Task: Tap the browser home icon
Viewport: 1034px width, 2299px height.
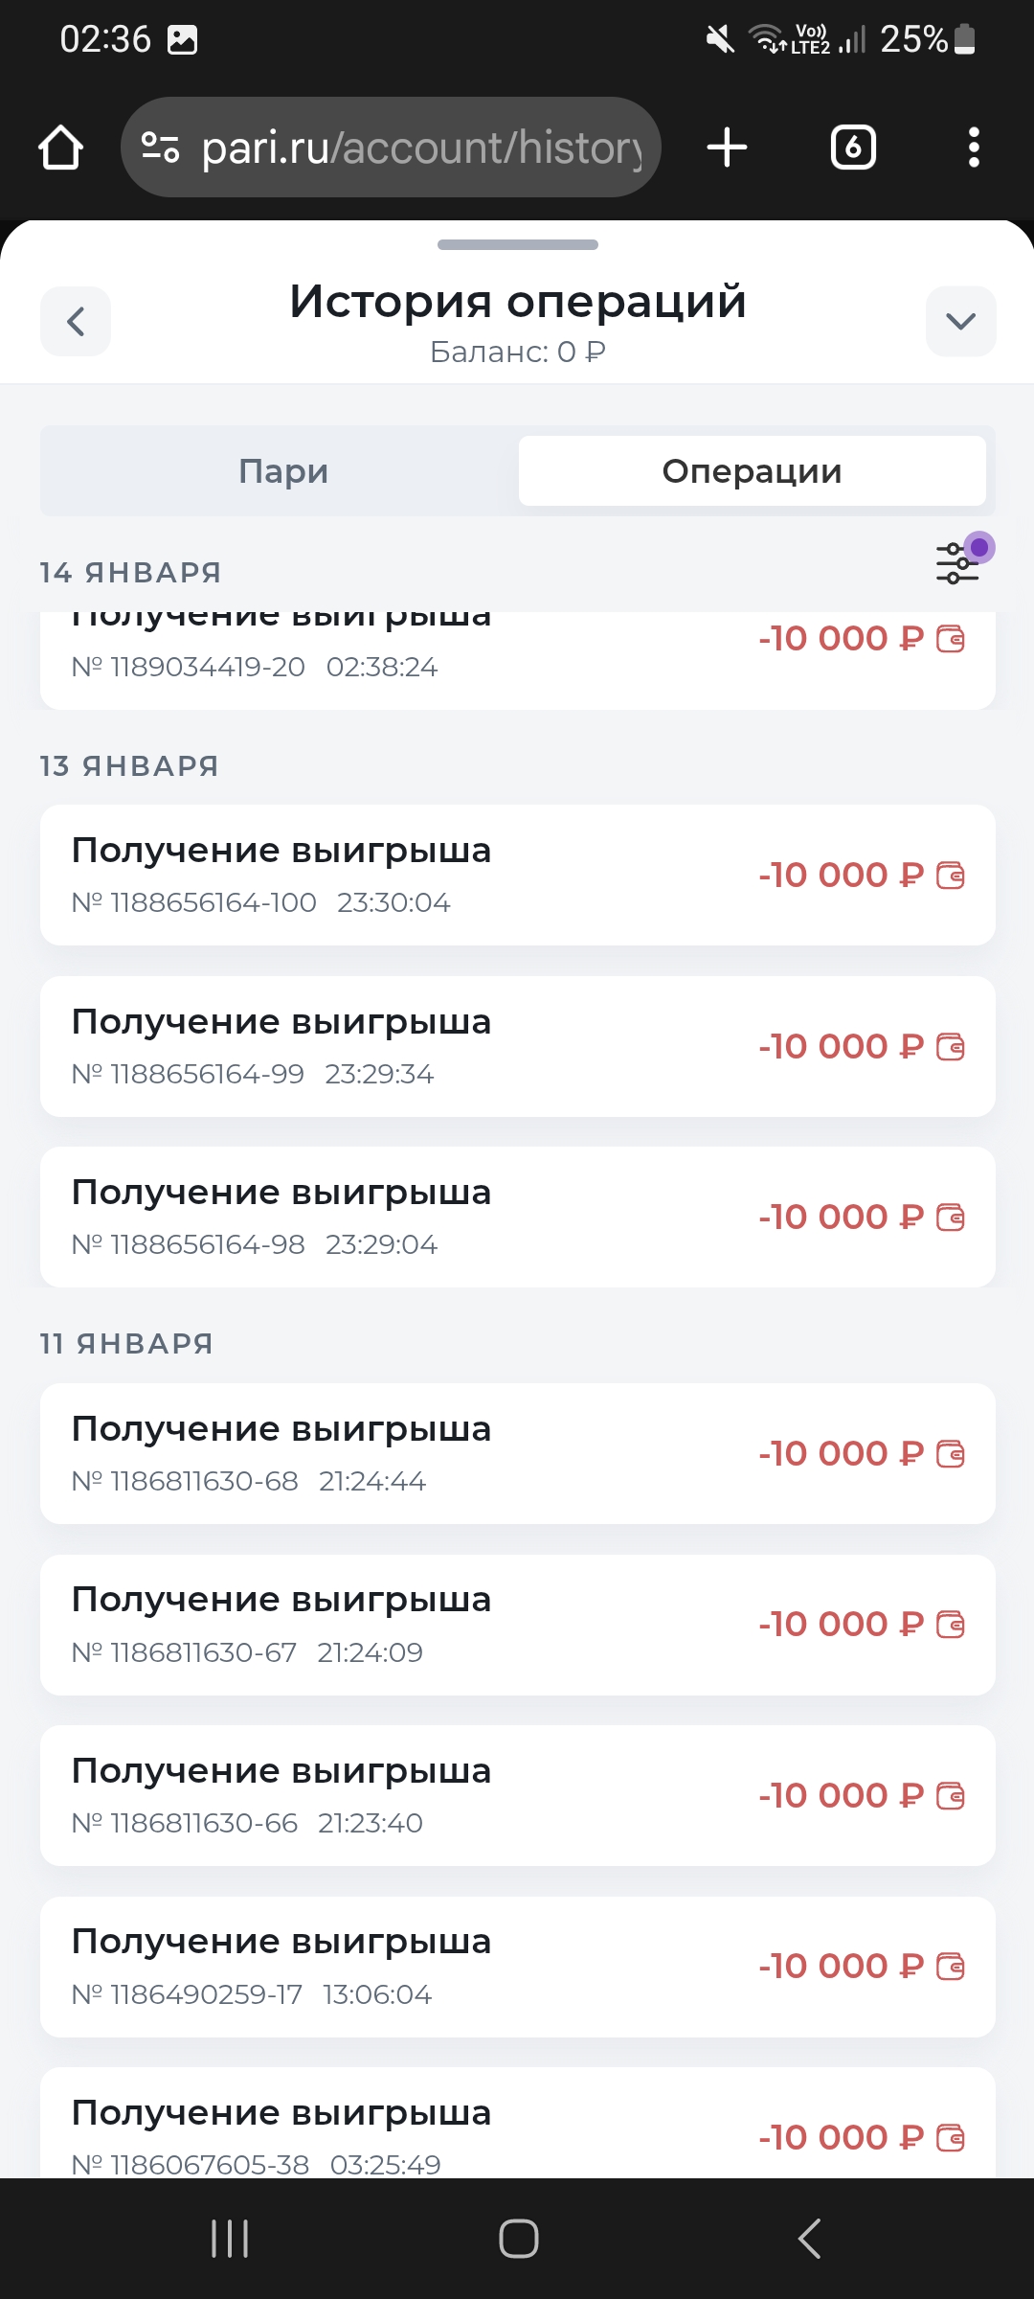Action: (60, 148)
